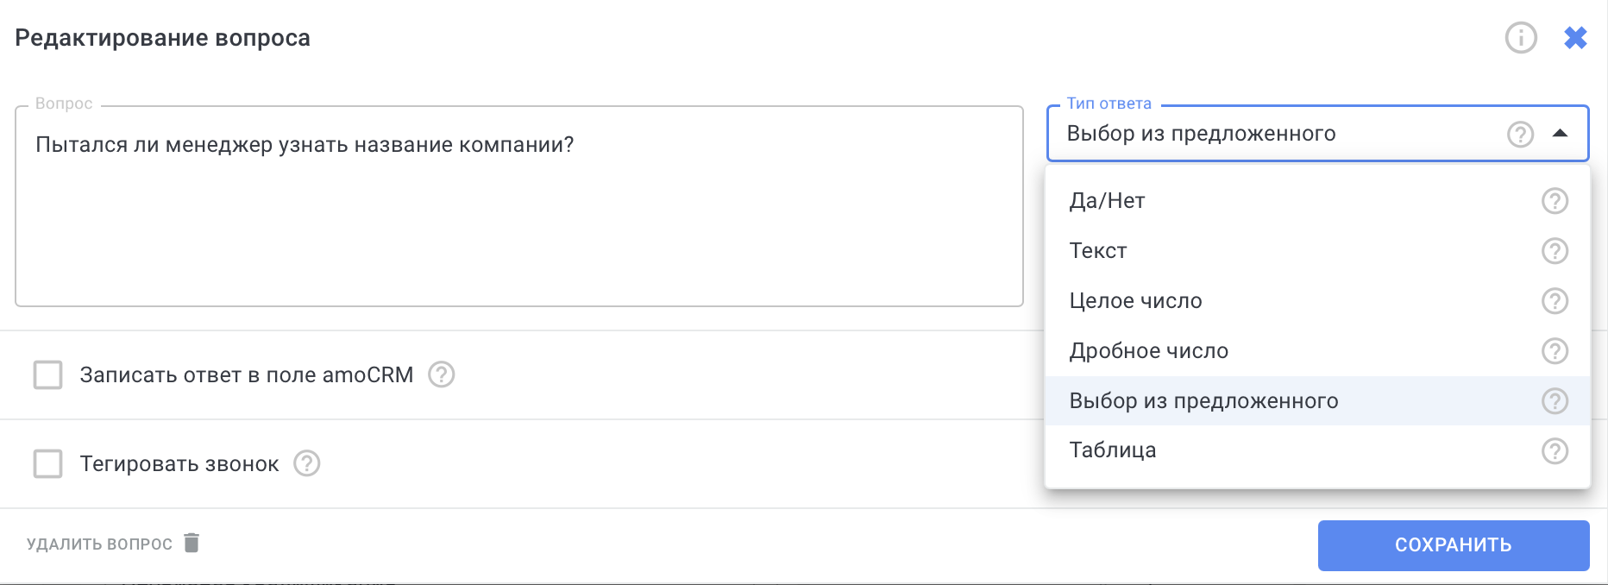Click help icon next to amoCRM checkbox label
Screen dimensions: 1608x585
pos(442,374)
